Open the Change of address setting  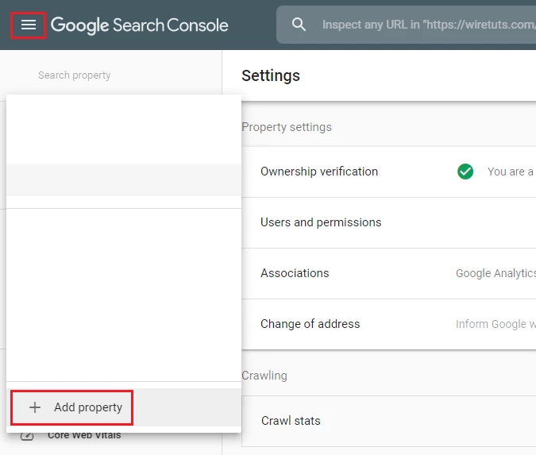pyautogui.click(x=310, y=324)
